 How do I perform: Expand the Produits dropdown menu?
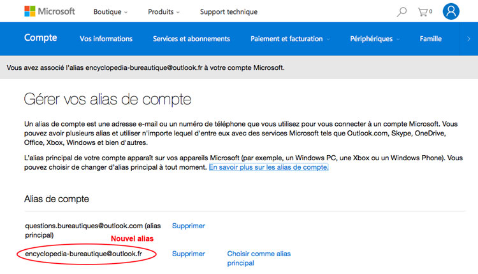[x=163, y=12]
